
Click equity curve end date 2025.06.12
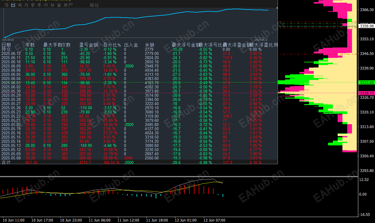(x=261, y=40)
